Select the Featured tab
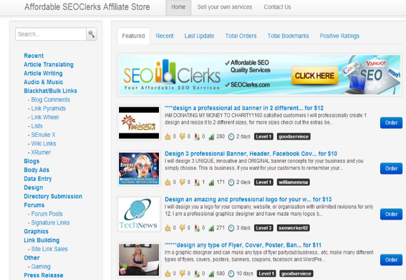406x280 pixels. click(x=133, y=36)
